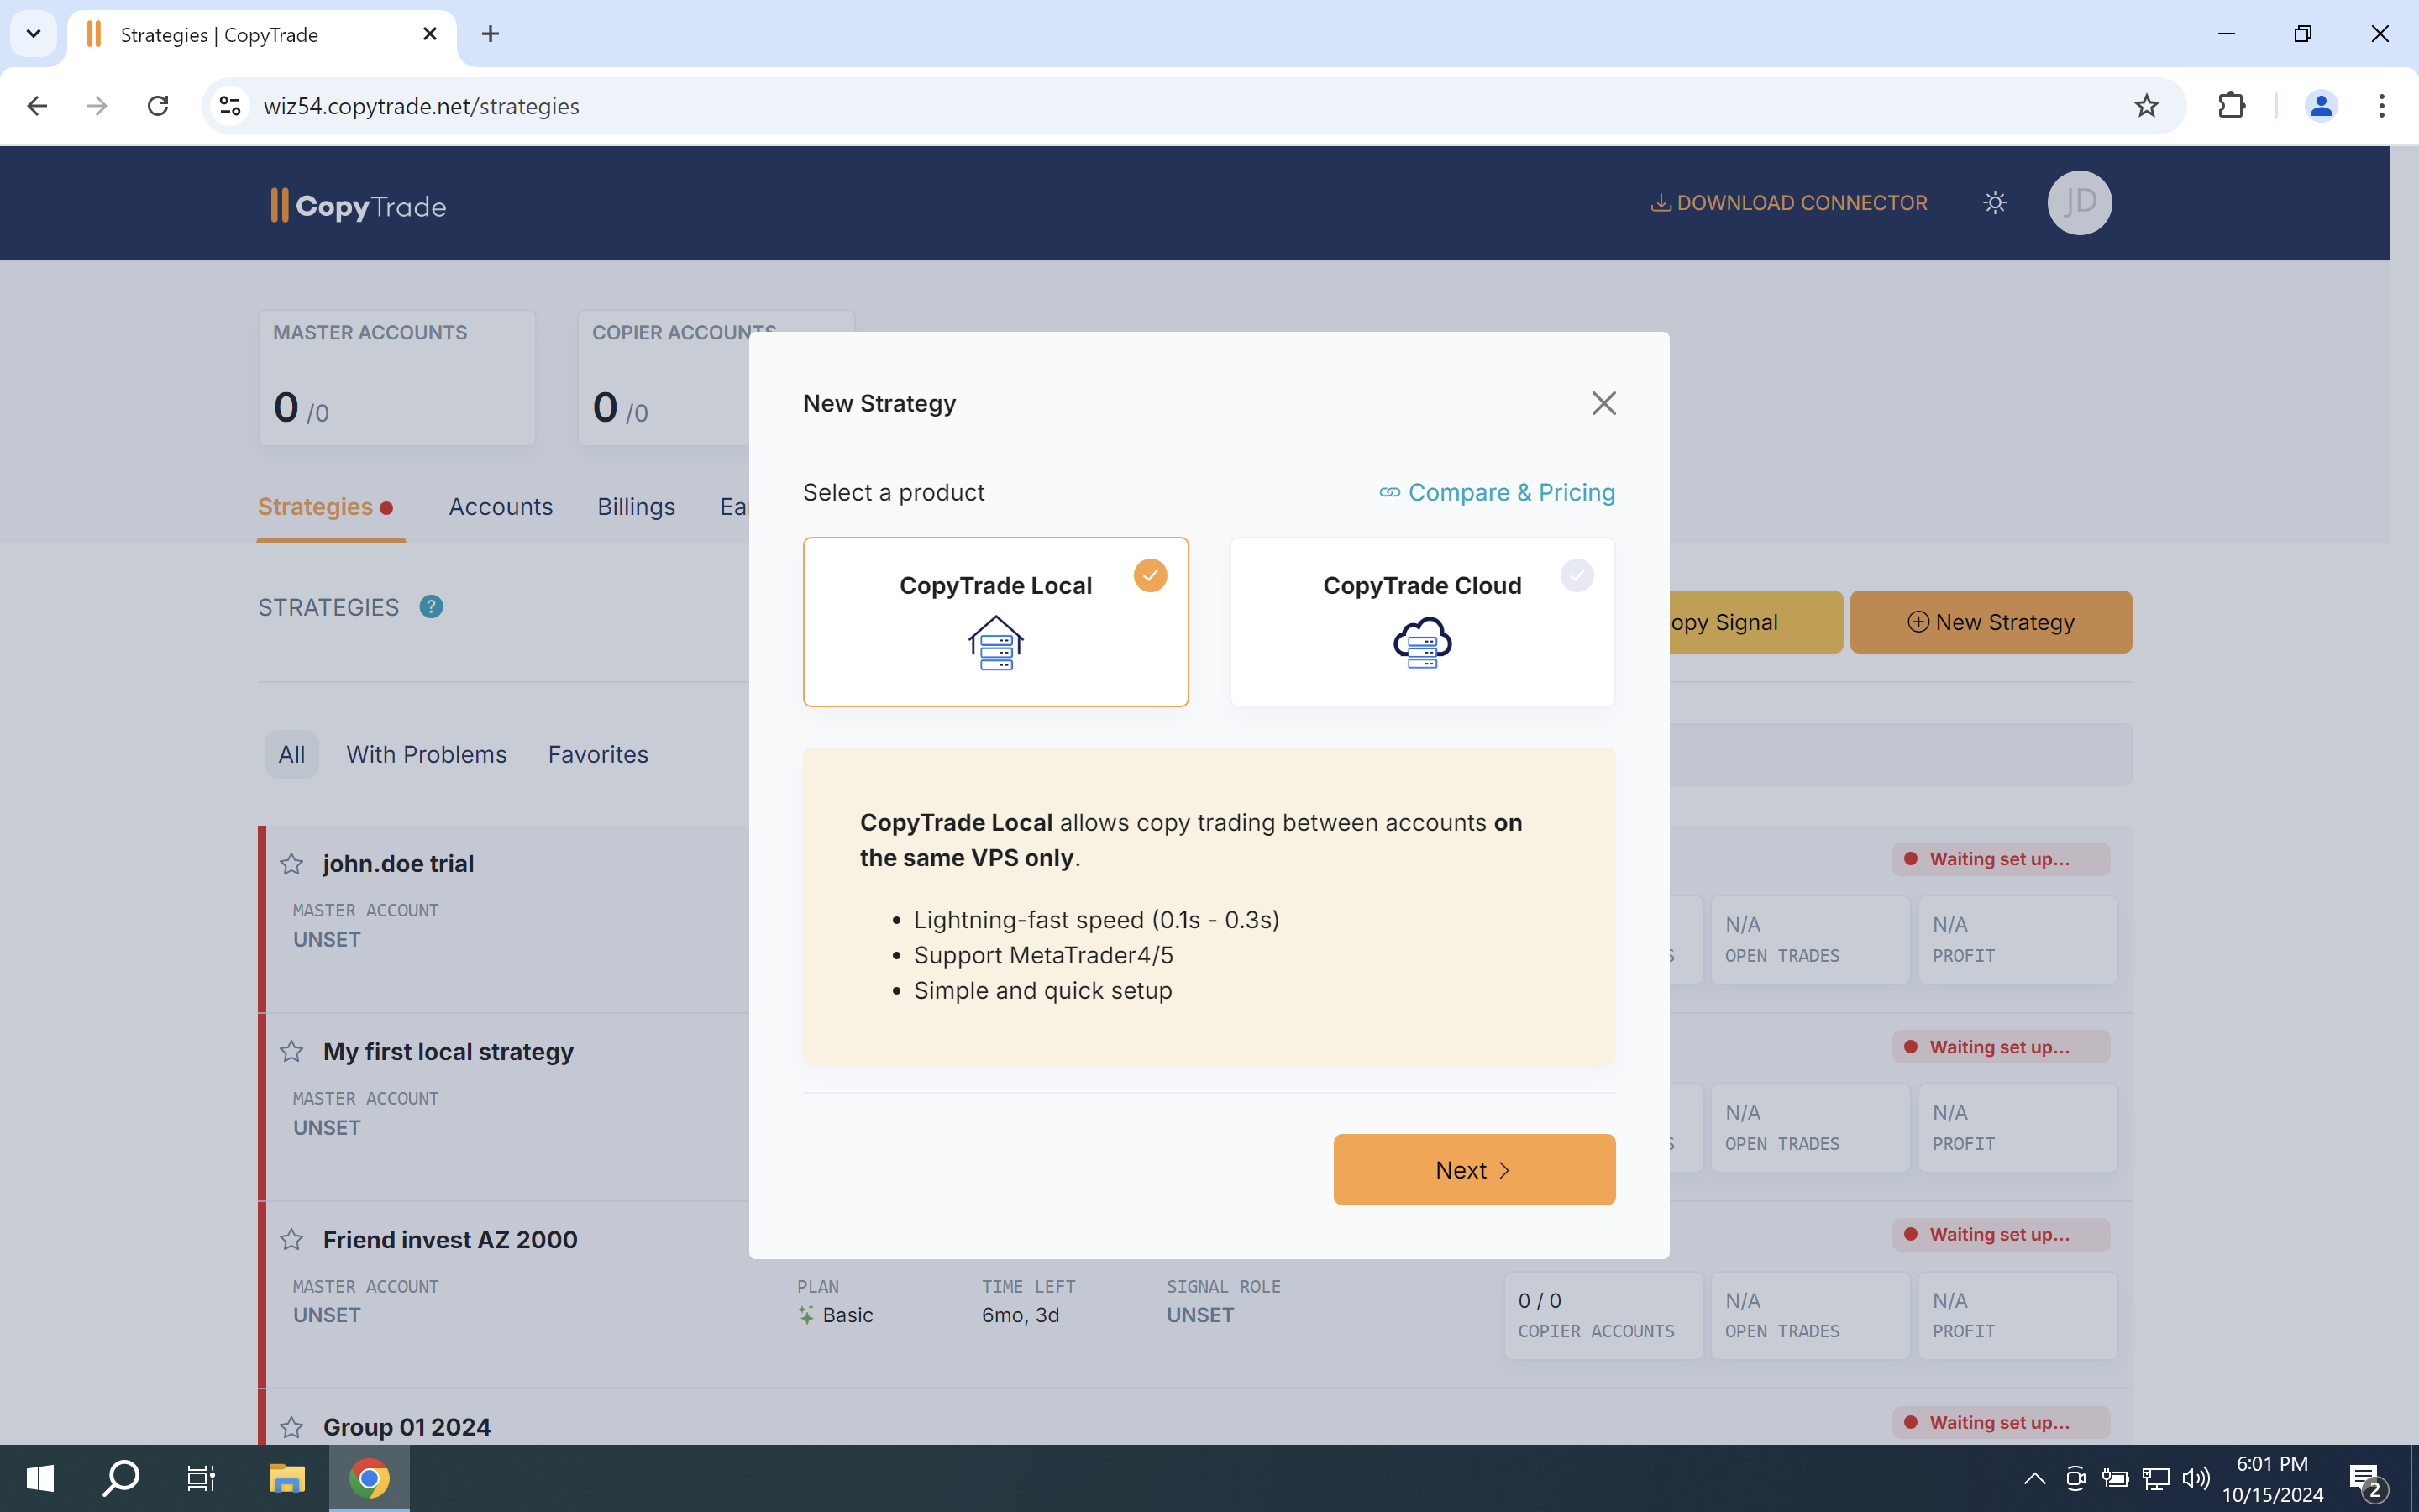Open the Chrome profile icon
This screenshot has height=1512, width=2419.
tap(2321, 106)
